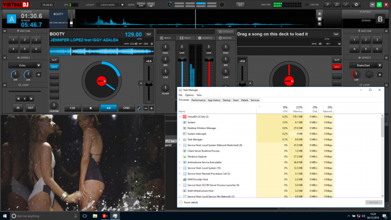Click the spinning disc icon next to SYNC

(139, 108)
